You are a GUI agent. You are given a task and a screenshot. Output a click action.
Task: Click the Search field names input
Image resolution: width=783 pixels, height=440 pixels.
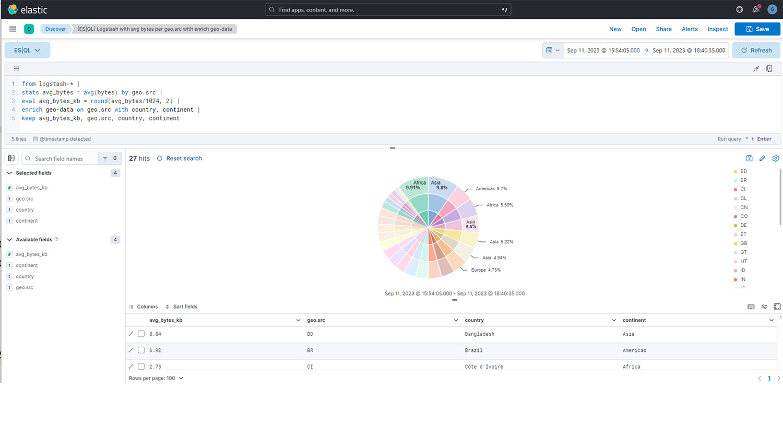click(x=60, y=158)
